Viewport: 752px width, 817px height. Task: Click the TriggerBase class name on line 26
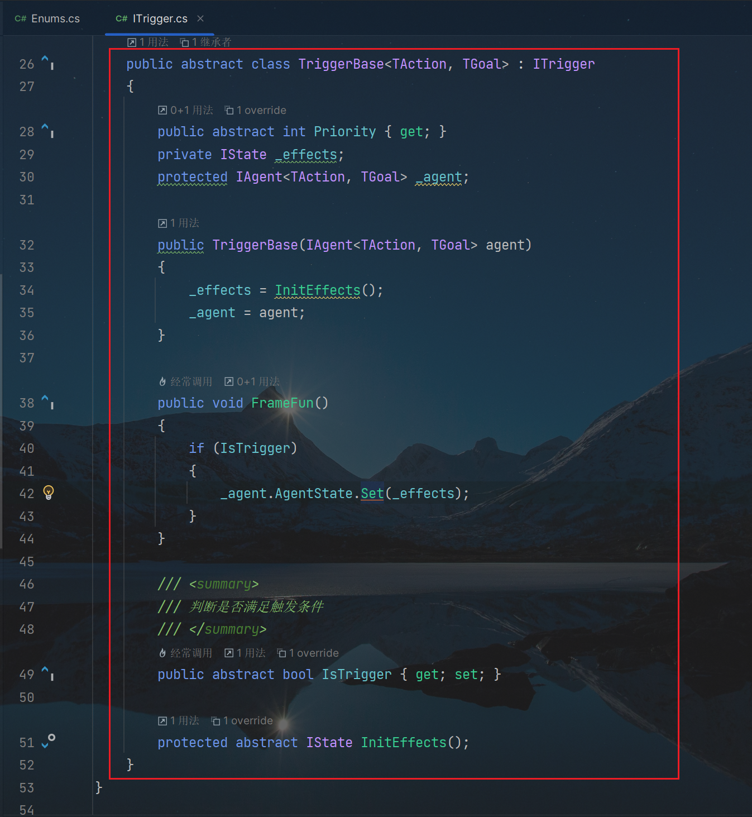tap(341, 64)
